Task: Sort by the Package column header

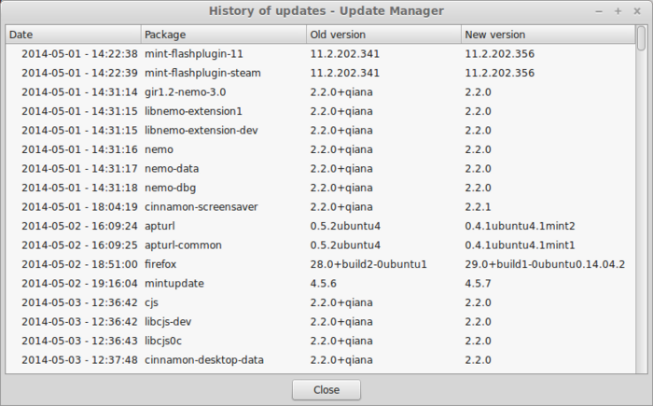Action: (x=222, y=35)
